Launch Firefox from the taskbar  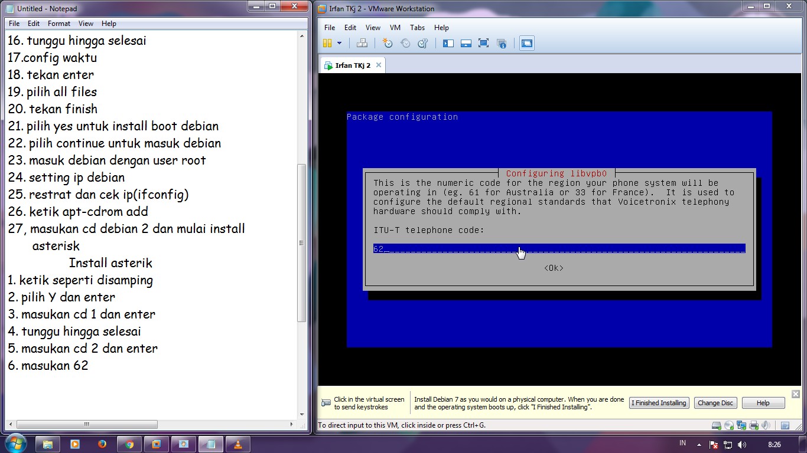102,444
